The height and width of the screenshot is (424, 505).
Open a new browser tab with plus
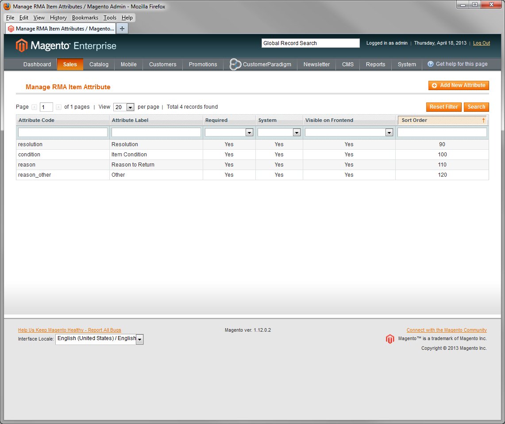(122, 29)
